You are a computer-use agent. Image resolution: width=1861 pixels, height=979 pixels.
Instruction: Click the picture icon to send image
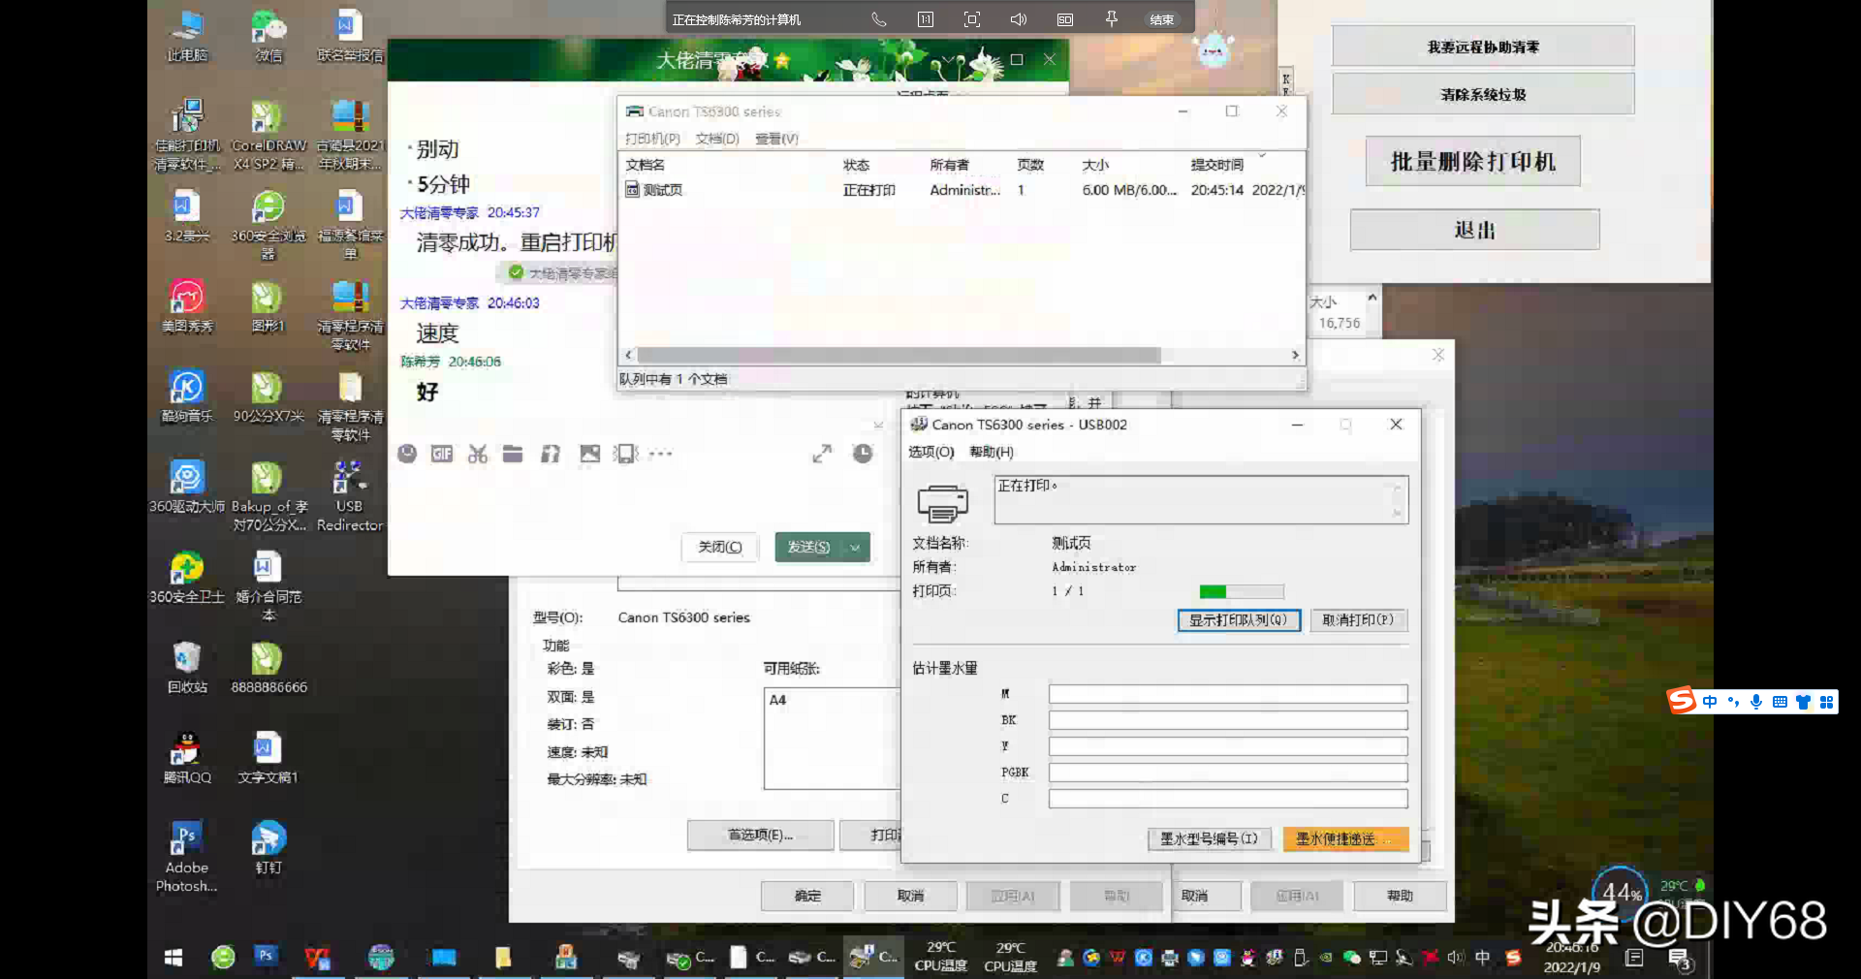[x=589, y=454]
